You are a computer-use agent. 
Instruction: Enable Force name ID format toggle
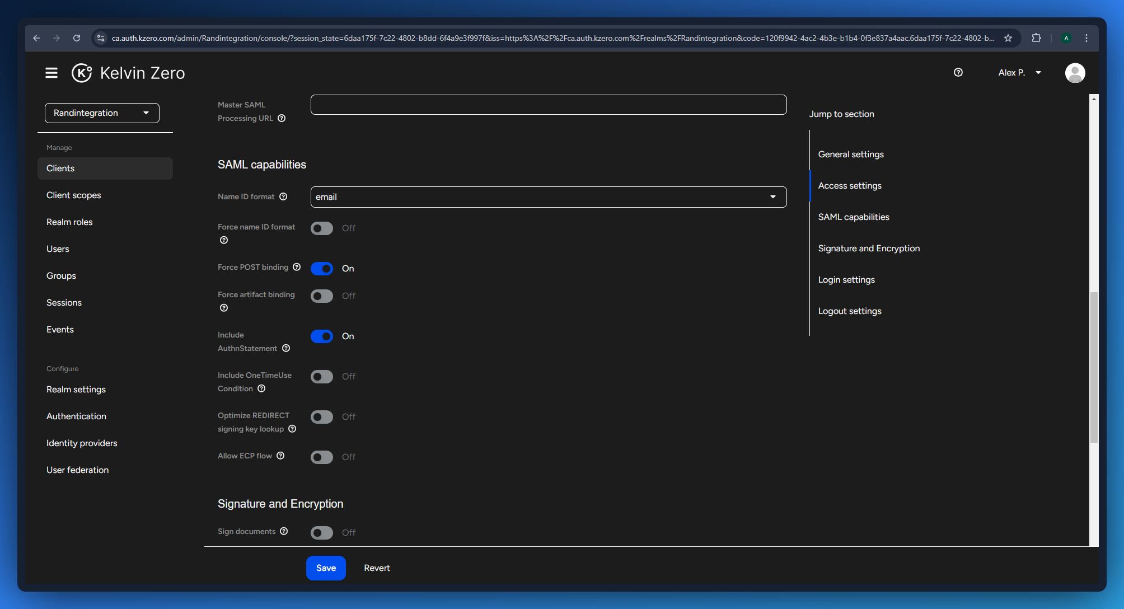(x=322, y=228)
